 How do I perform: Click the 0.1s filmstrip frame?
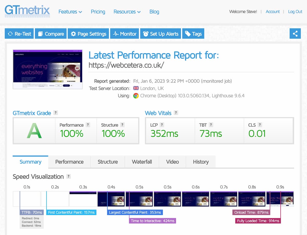[x=27, y=199]
